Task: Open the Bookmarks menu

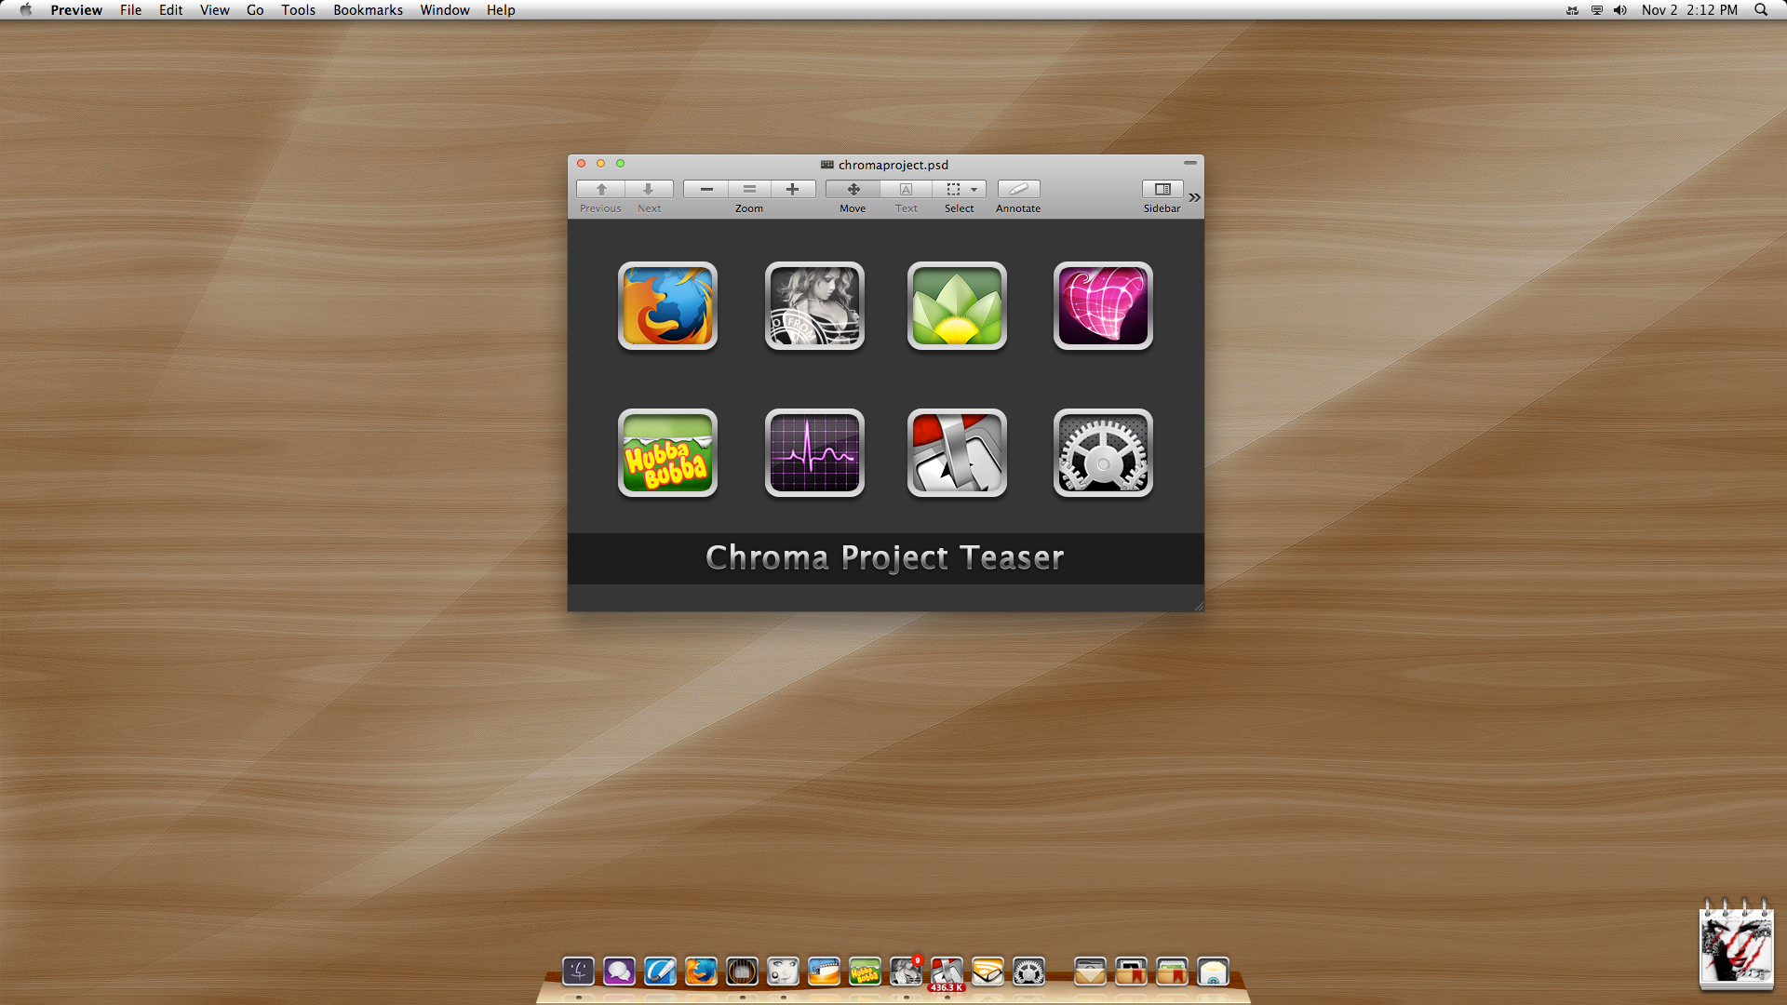Action: tap(368, 9)
